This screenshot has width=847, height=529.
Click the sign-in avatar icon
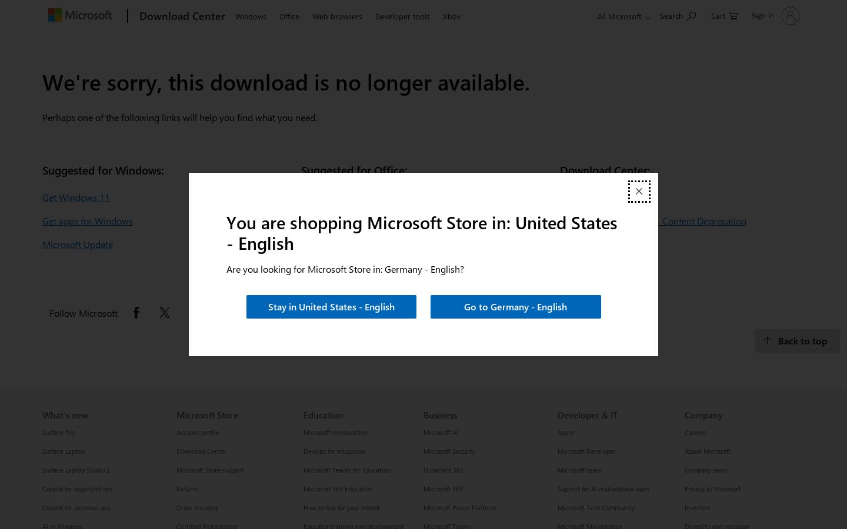click(791, 16)
